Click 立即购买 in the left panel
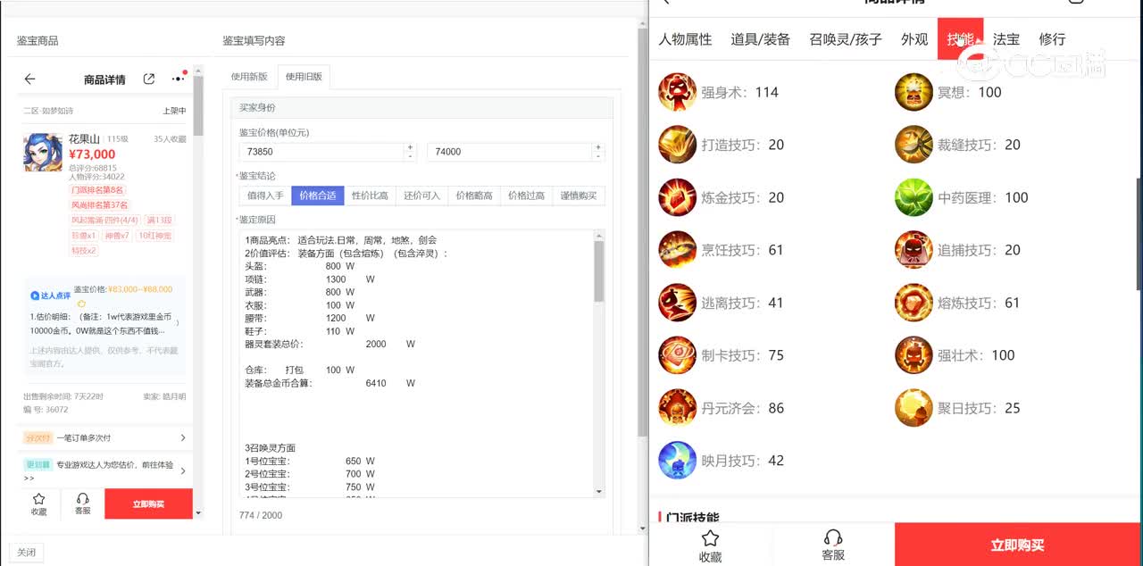Viewport: 1143px width, 566px height. [148, 504]
